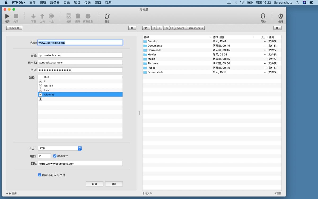Click the Save (保存) button

click(x=114, y=184)
